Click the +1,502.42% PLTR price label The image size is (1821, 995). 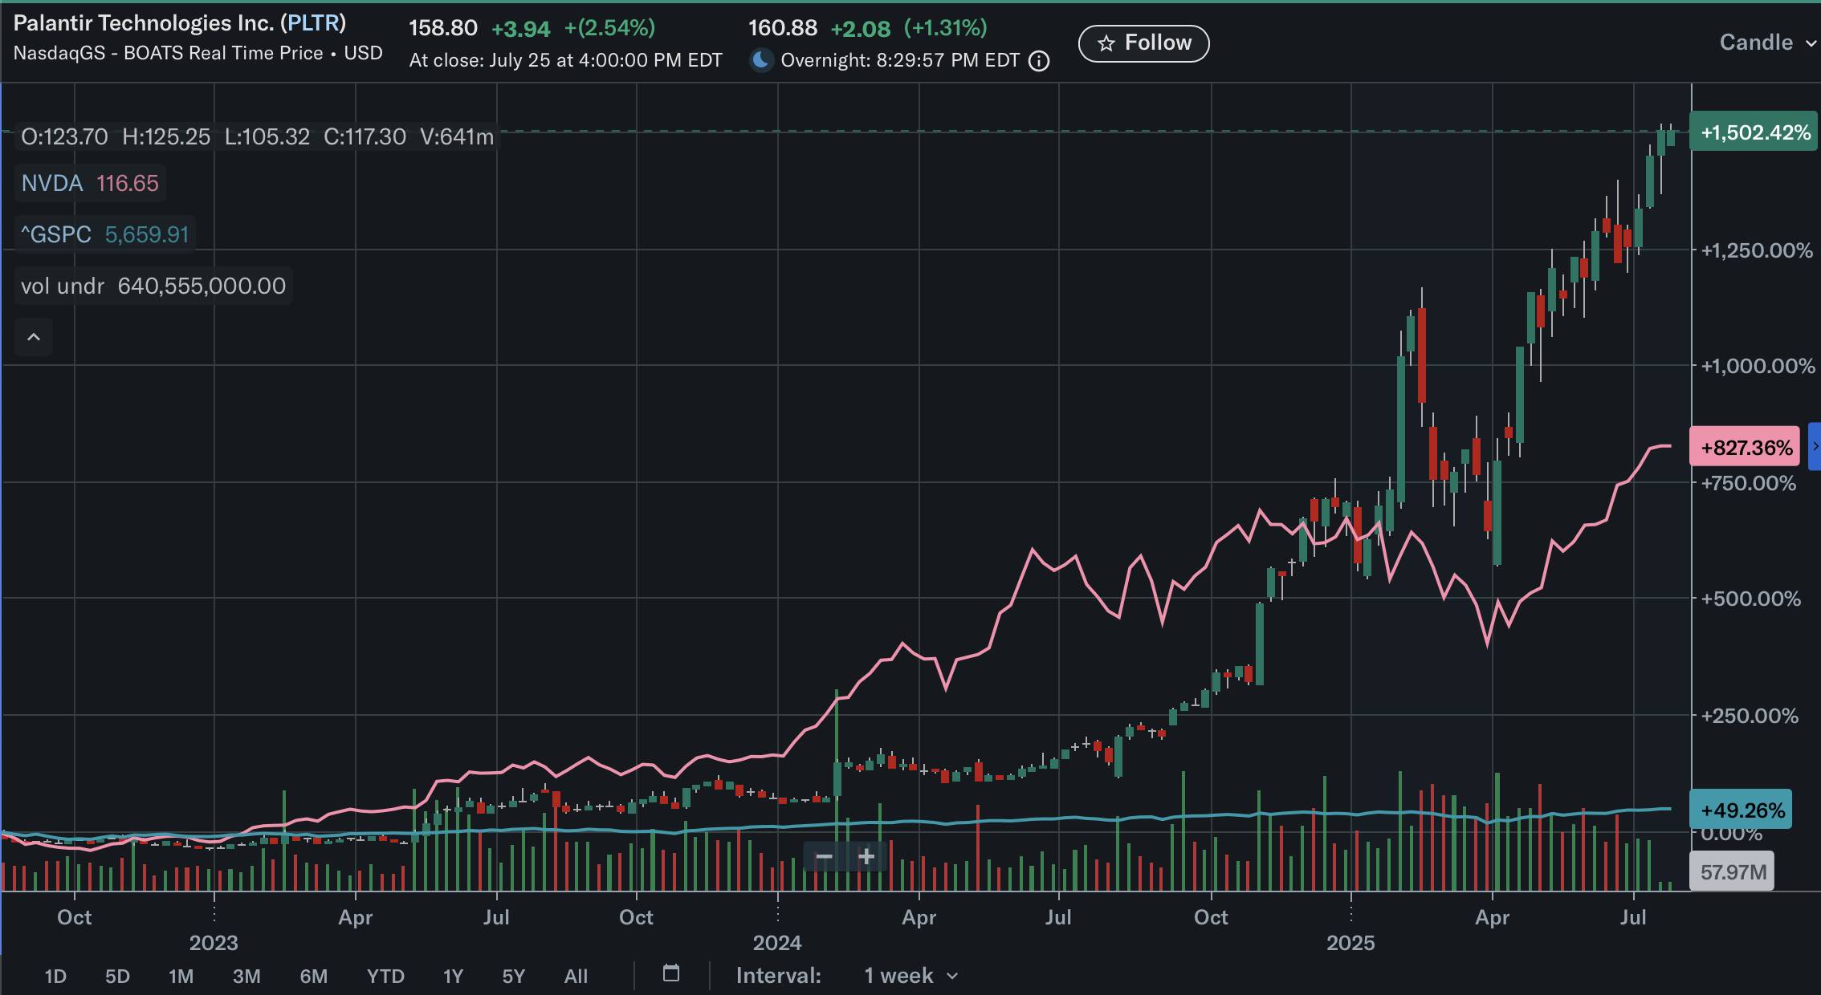pyautogui.click(x=1755, y=132)
